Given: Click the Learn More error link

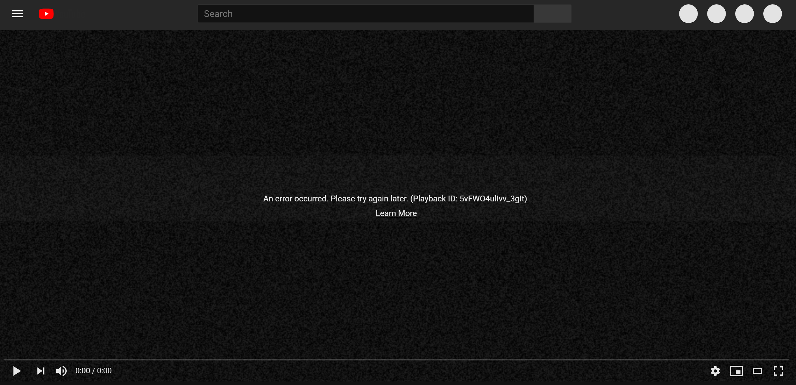Looking at the screenshot, I should coord(395,213).
